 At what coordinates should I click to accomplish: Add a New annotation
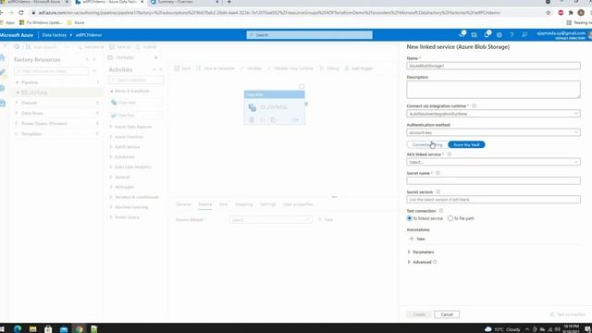pyautogui.click(x=417, y=239)
